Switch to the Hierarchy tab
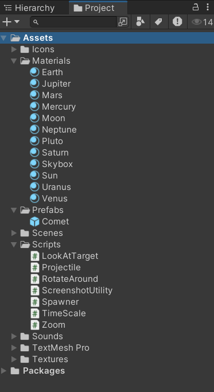The image size is (214, 392). point(29,8)
